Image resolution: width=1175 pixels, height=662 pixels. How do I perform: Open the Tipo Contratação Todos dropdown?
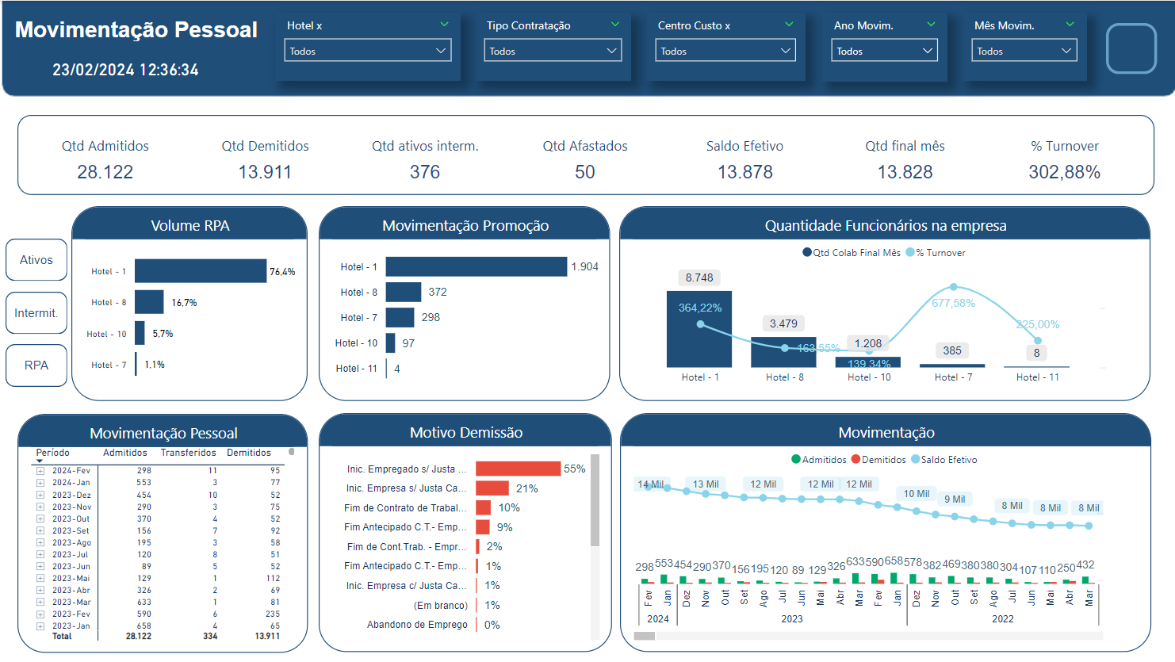coord(553,51)
